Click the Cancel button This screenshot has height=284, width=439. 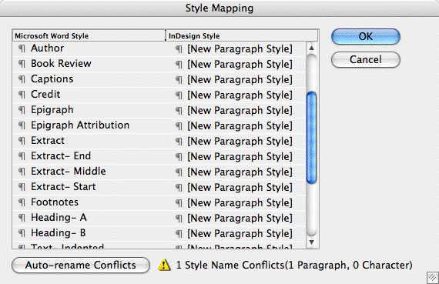(x=366, y=59)
